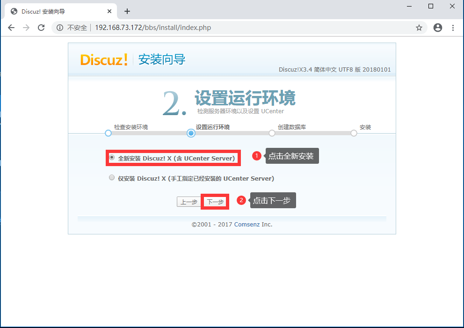Click the 安装 step circle
This screenshot has height=328, width=464.
tap(353, 133)
